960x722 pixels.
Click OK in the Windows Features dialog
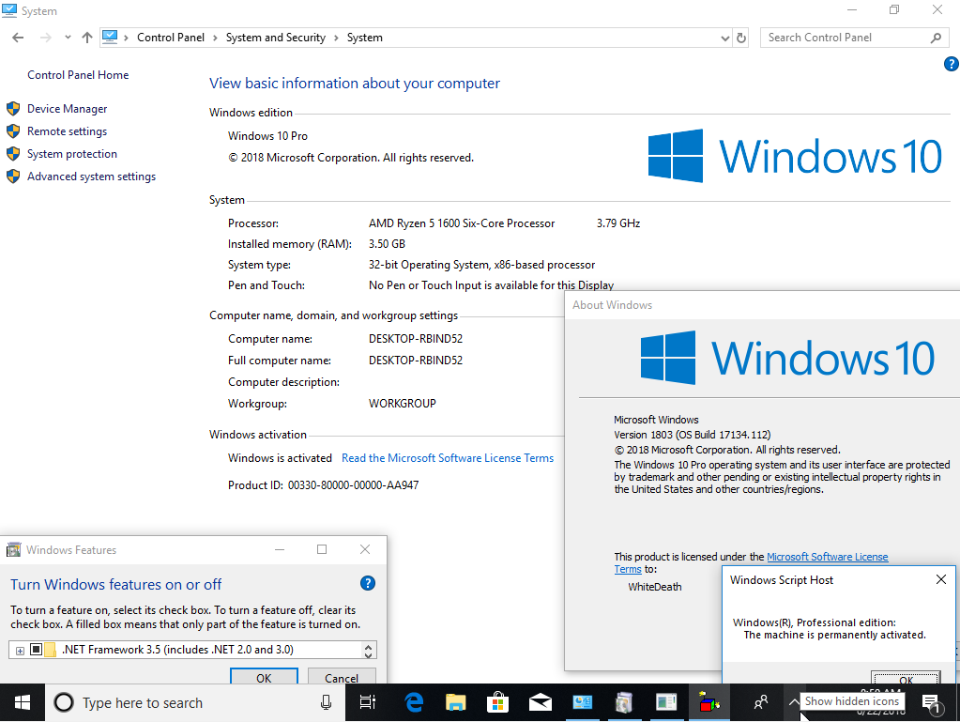click(x=264, y=677)
